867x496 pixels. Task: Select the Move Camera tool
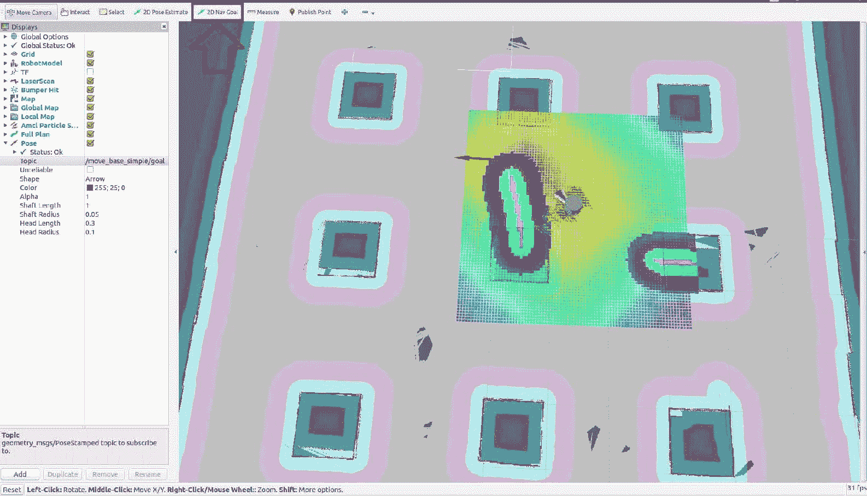[x=29, y=12]
